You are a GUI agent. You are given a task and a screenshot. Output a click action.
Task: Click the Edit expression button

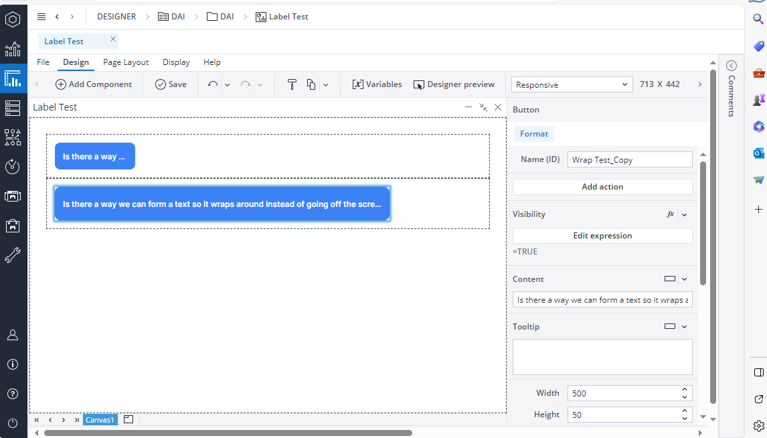[602, 236]
